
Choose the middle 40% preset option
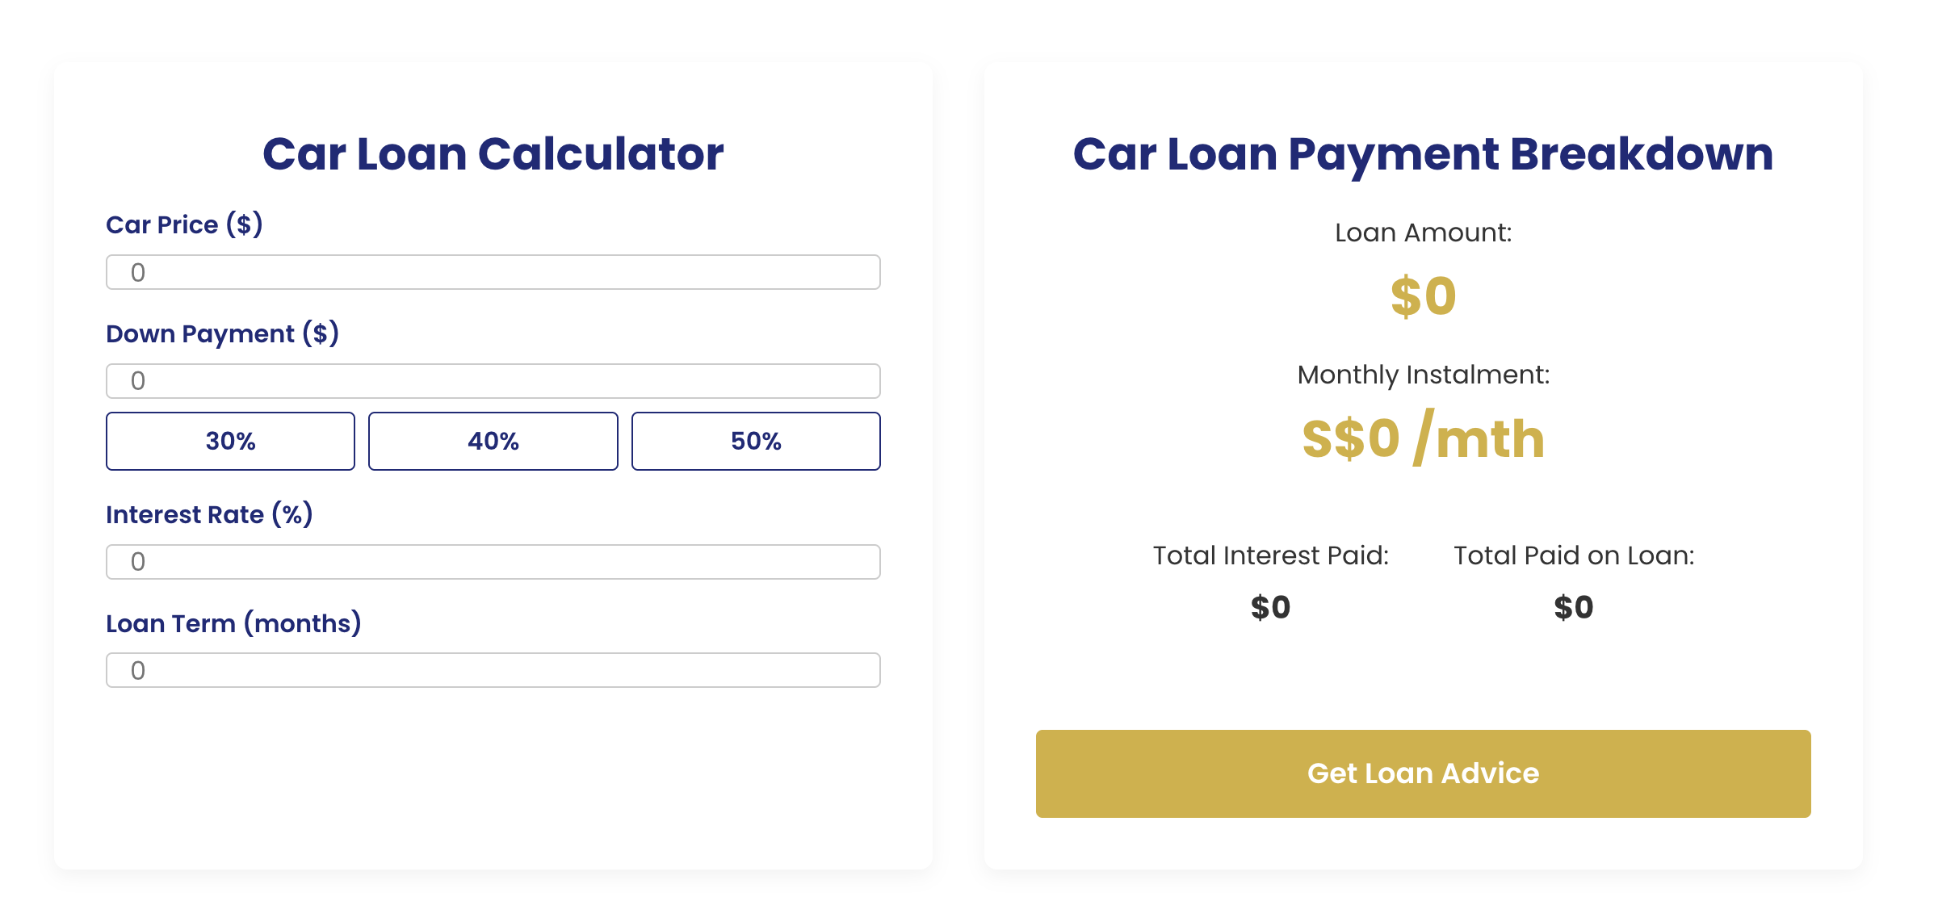tap(493, 441)
